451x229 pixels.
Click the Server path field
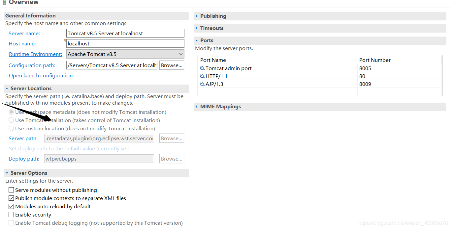coord(99,138)
